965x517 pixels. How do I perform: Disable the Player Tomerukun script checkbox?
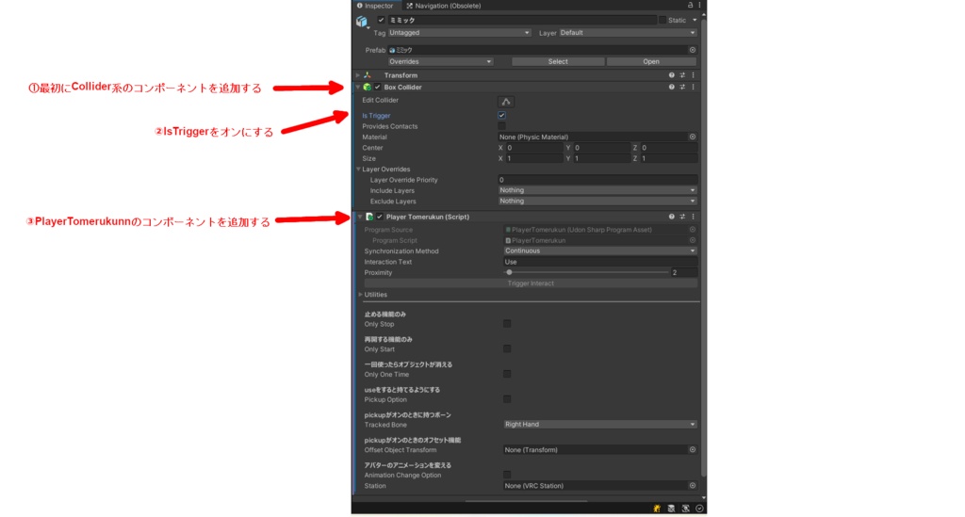[380, 217]
